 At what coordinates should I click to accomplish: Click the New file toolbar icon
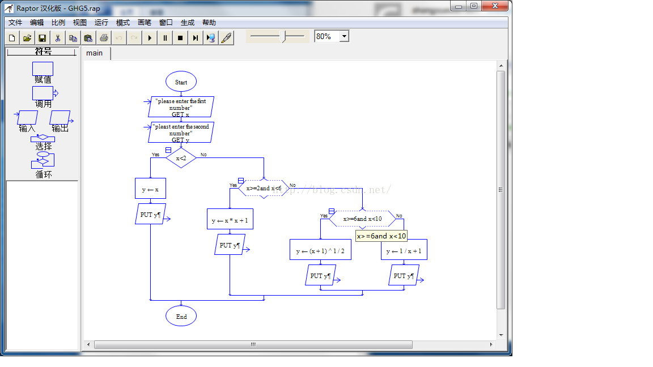12,39
